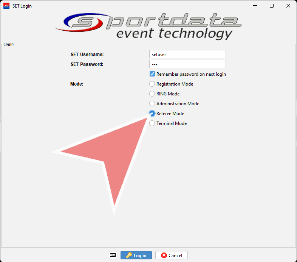
Task: Click the SET application icon in title bar
Action: coord(6,6)
